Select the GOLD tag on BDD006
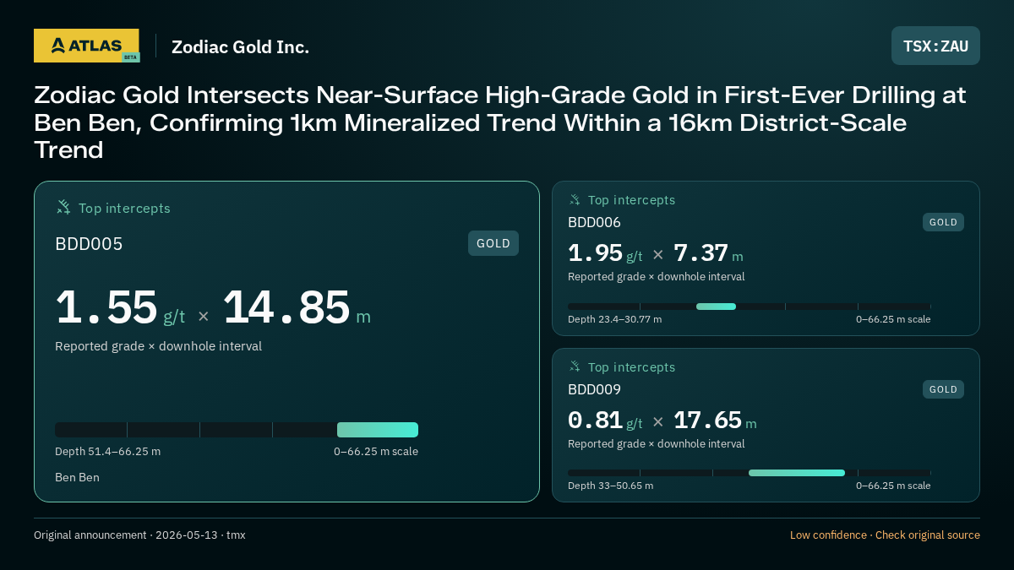1014x570 pixels. coord(943,222)
